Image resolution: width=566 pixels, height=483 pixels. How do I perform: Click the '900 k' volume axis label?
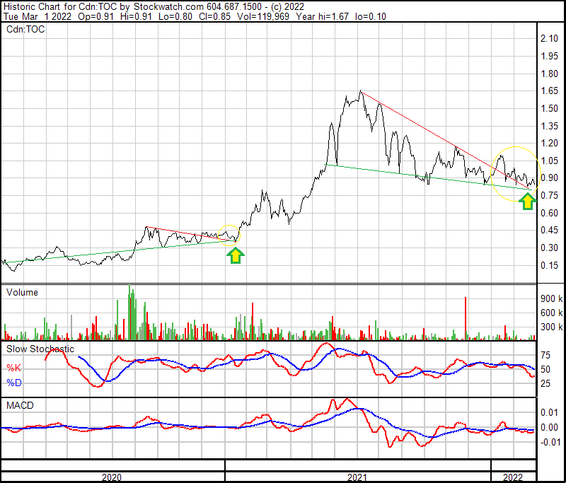[x=552, y=298]
